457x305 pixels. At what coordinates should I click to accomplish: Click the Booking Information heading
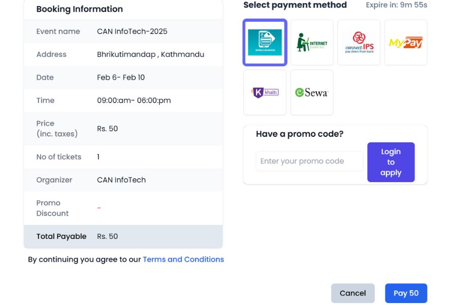coord(80,9)
